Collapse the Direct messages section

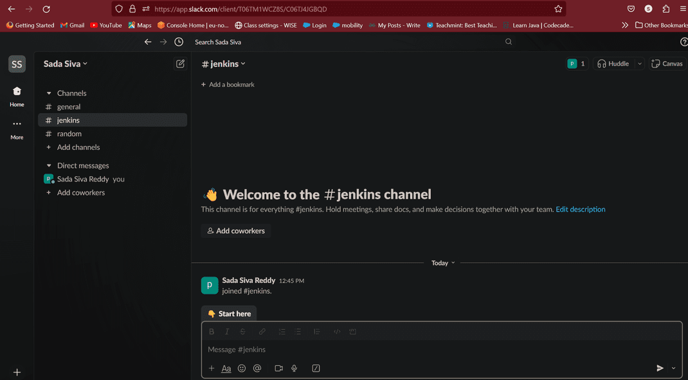pyautogui.click(x=49, y=165)
